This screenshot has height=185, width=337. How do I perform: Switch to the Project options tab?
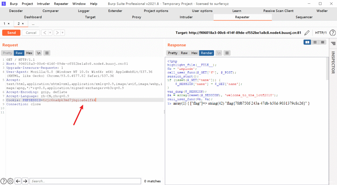pos(156,11)
